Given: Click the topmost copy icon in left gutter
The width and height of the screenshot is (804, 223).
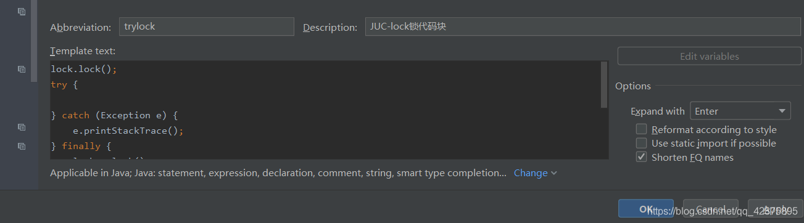Looking at the screenshot, I should coord(22,12).
